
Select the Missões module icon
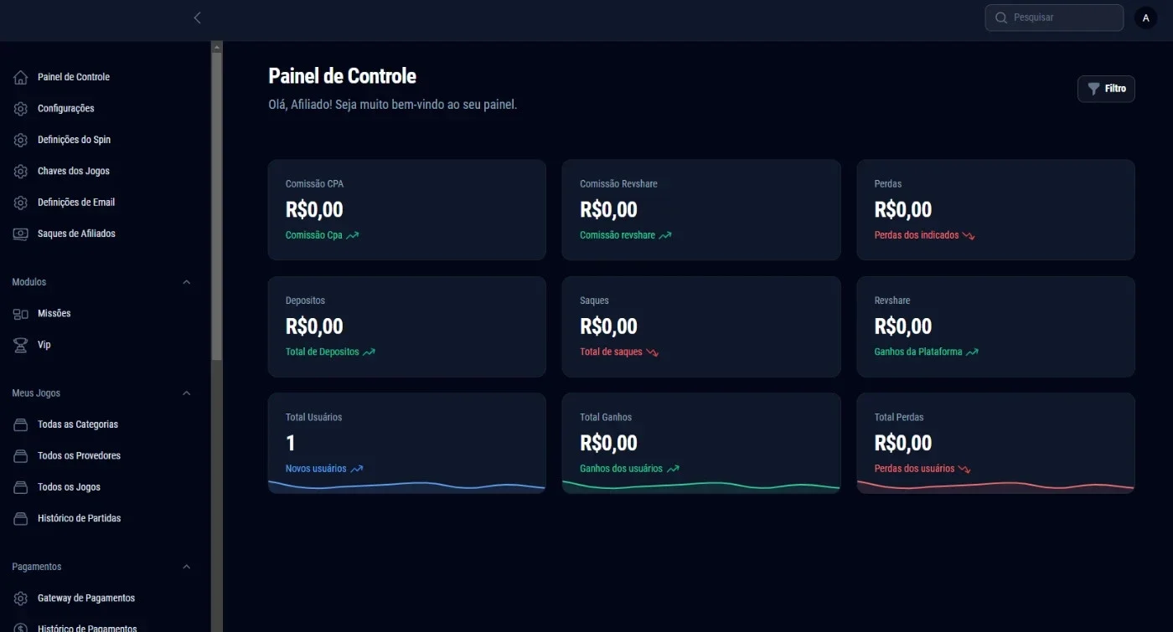click(21, 314)
